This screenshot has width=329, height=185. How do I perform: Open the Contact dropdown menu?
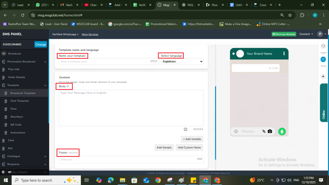(306, 34)
